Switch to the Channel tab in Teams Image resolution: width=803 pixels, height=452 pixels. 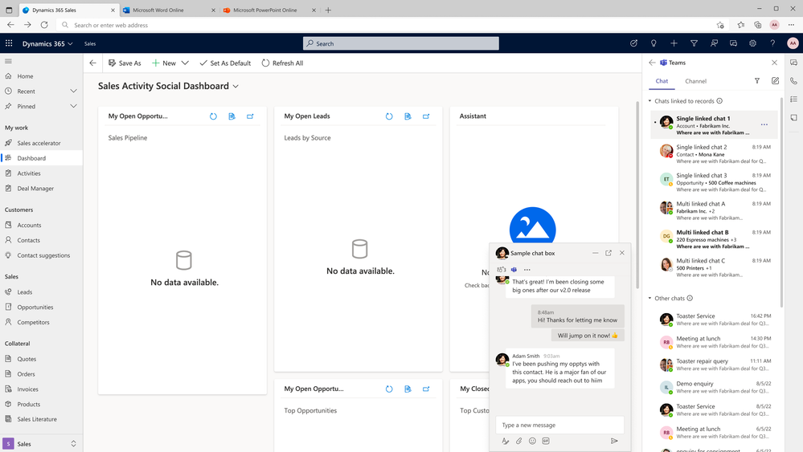click(695, 81)
